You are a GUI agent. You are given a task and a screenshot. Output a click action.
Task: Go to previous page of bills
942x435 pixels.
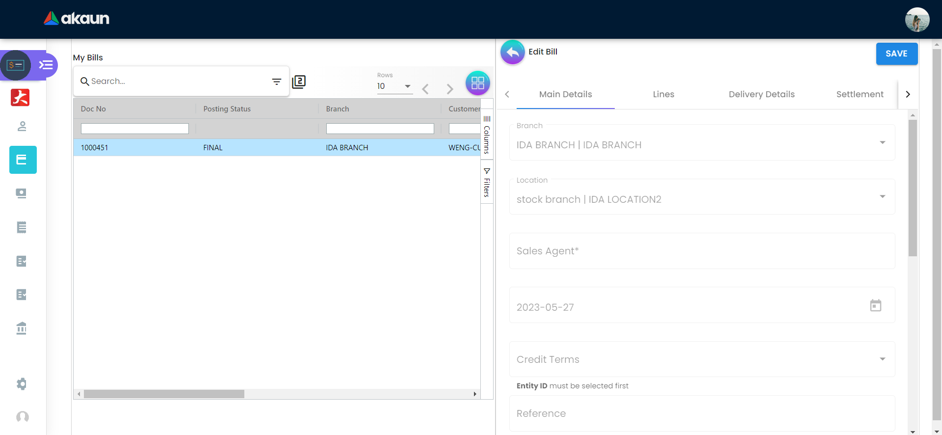pos(425,89)
